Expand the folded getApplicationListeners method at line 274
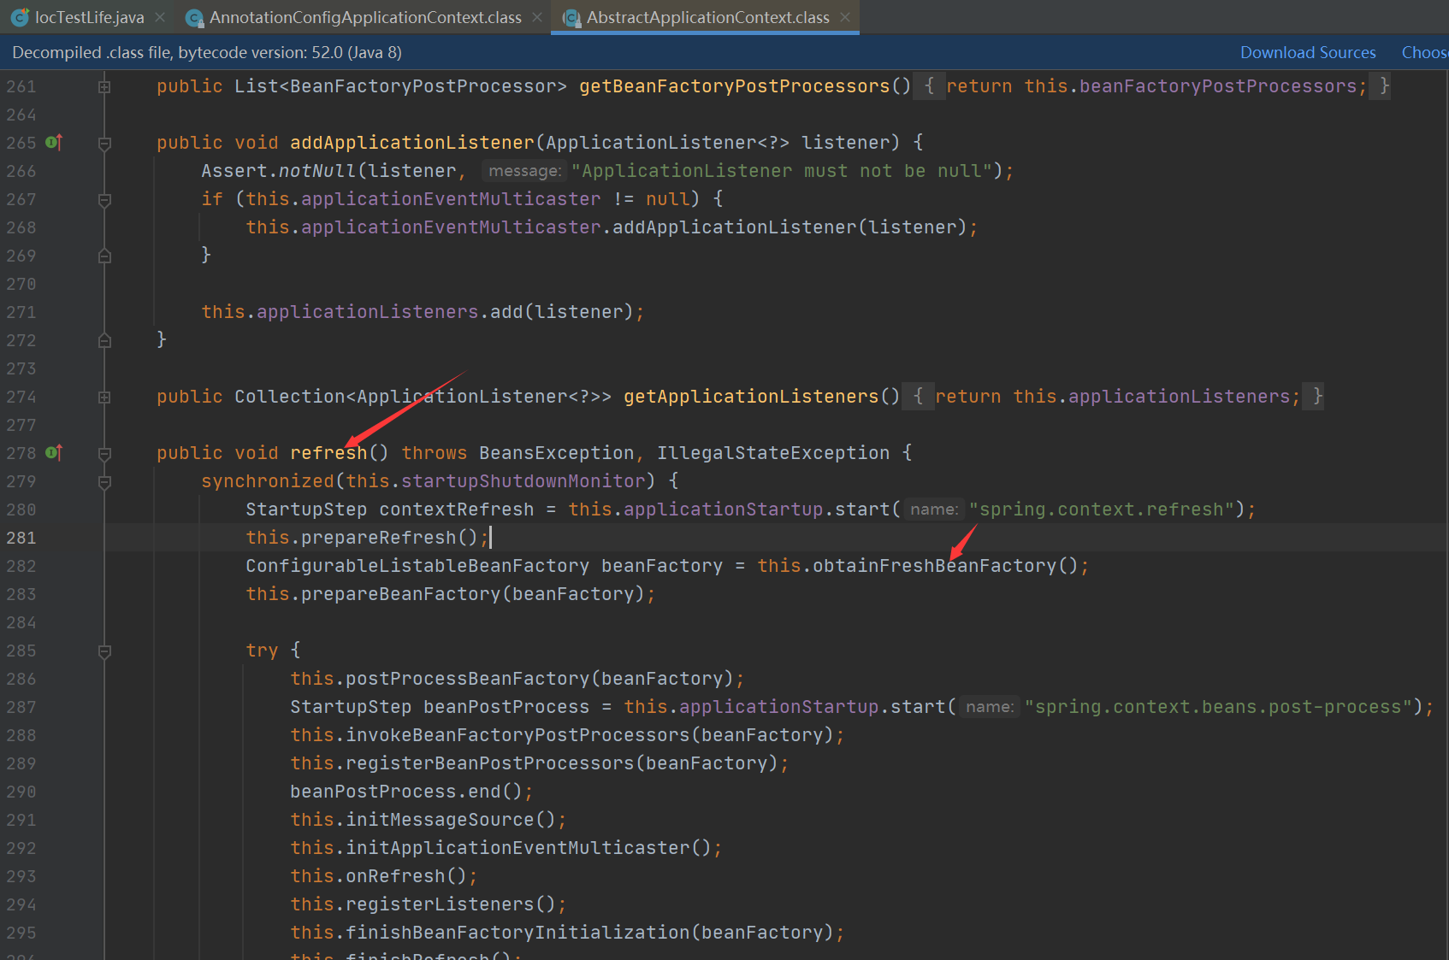This screenshot has width=1449, height=960. pos(104,397)
